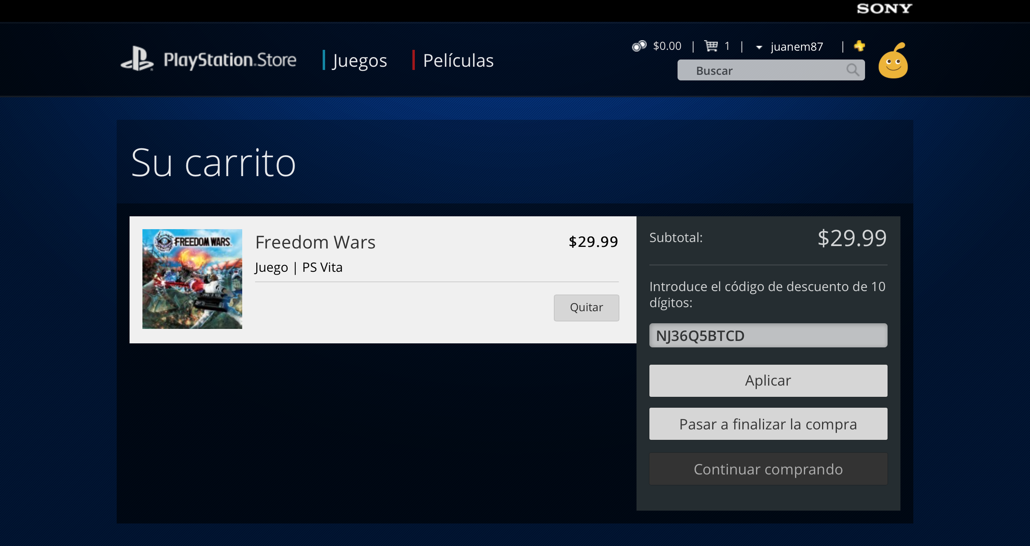Open the Juegos menu
Image resolution: width=1030 pixels, height=546 pixels.
(x=359, y=61)
